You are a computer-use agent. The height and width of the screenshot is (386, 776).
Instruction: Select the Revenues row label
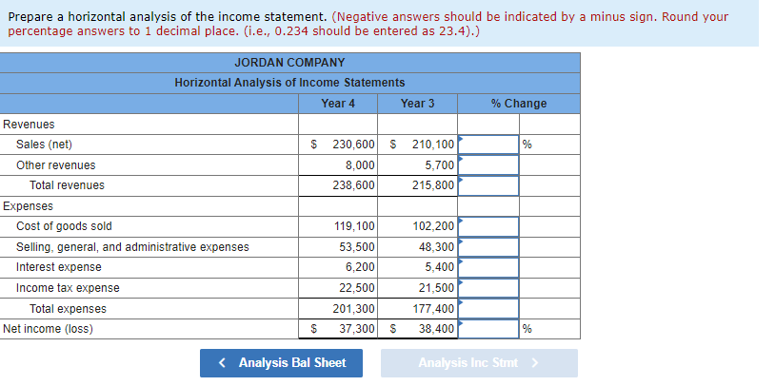tap(29, 125)
